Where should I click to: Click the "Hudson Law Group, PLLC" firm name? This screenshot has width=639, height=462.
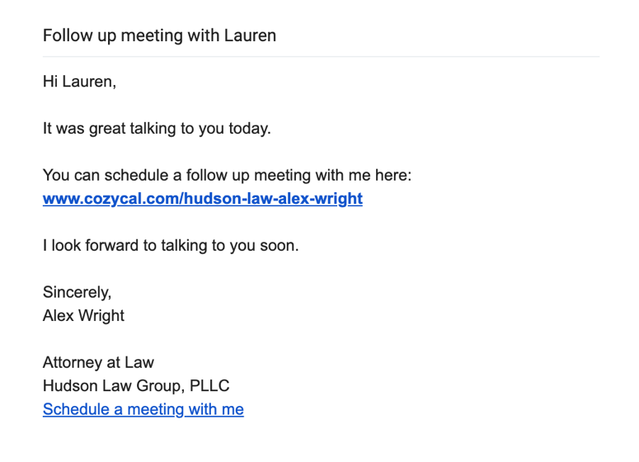(x=136, y=385)
